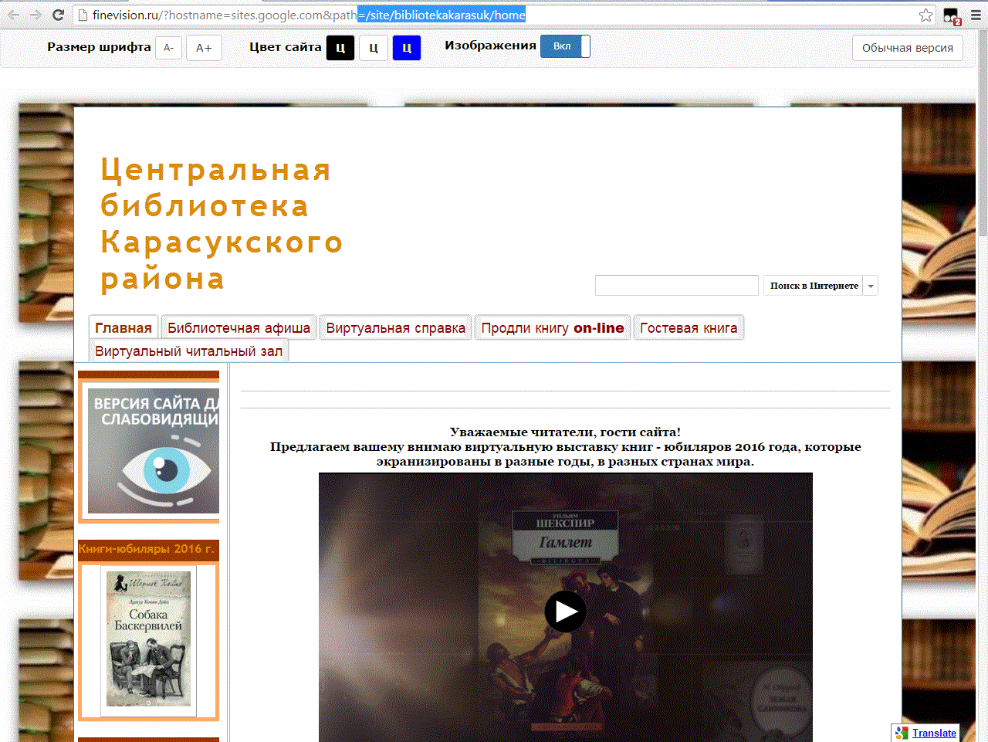Open the Продли книгу on-line tab
988x742 pixels.
tap(553, 328)
